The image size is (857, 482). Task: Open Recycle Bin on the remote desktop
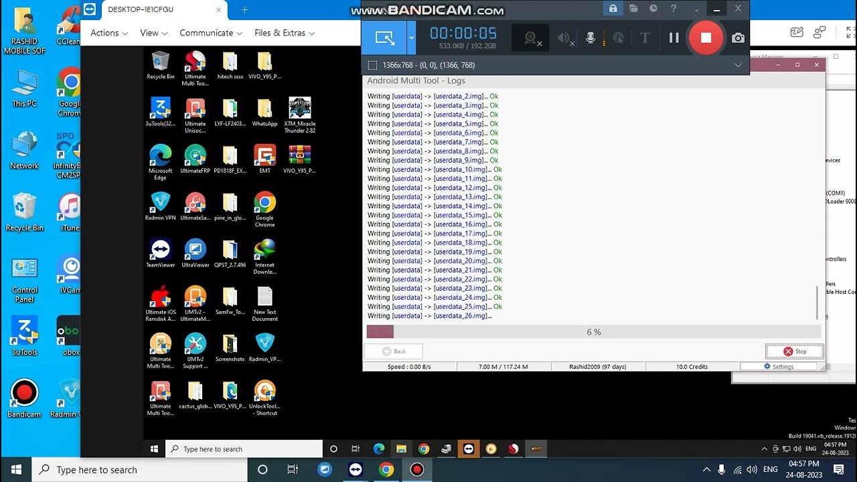(x=161, y=66)
